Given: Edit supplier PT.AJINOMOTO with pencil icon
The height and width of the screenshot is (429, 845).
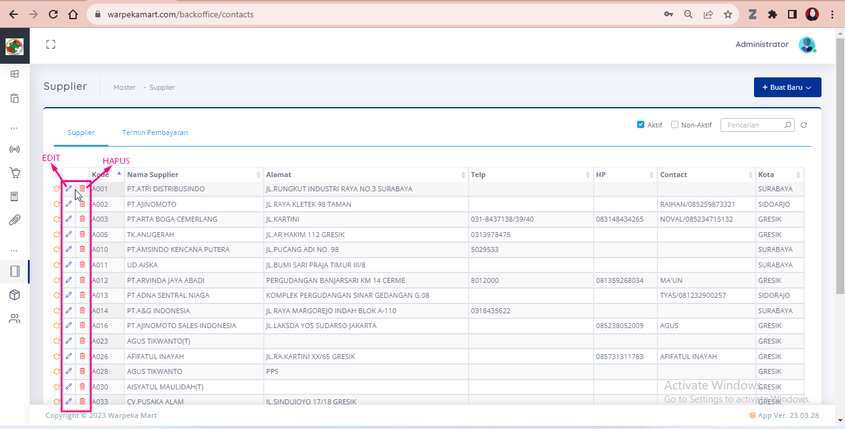Looking at the screenshot, I should (x=69, y=204).
